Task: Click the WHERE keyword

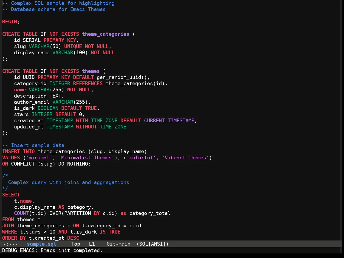Action: coord(10,232)
